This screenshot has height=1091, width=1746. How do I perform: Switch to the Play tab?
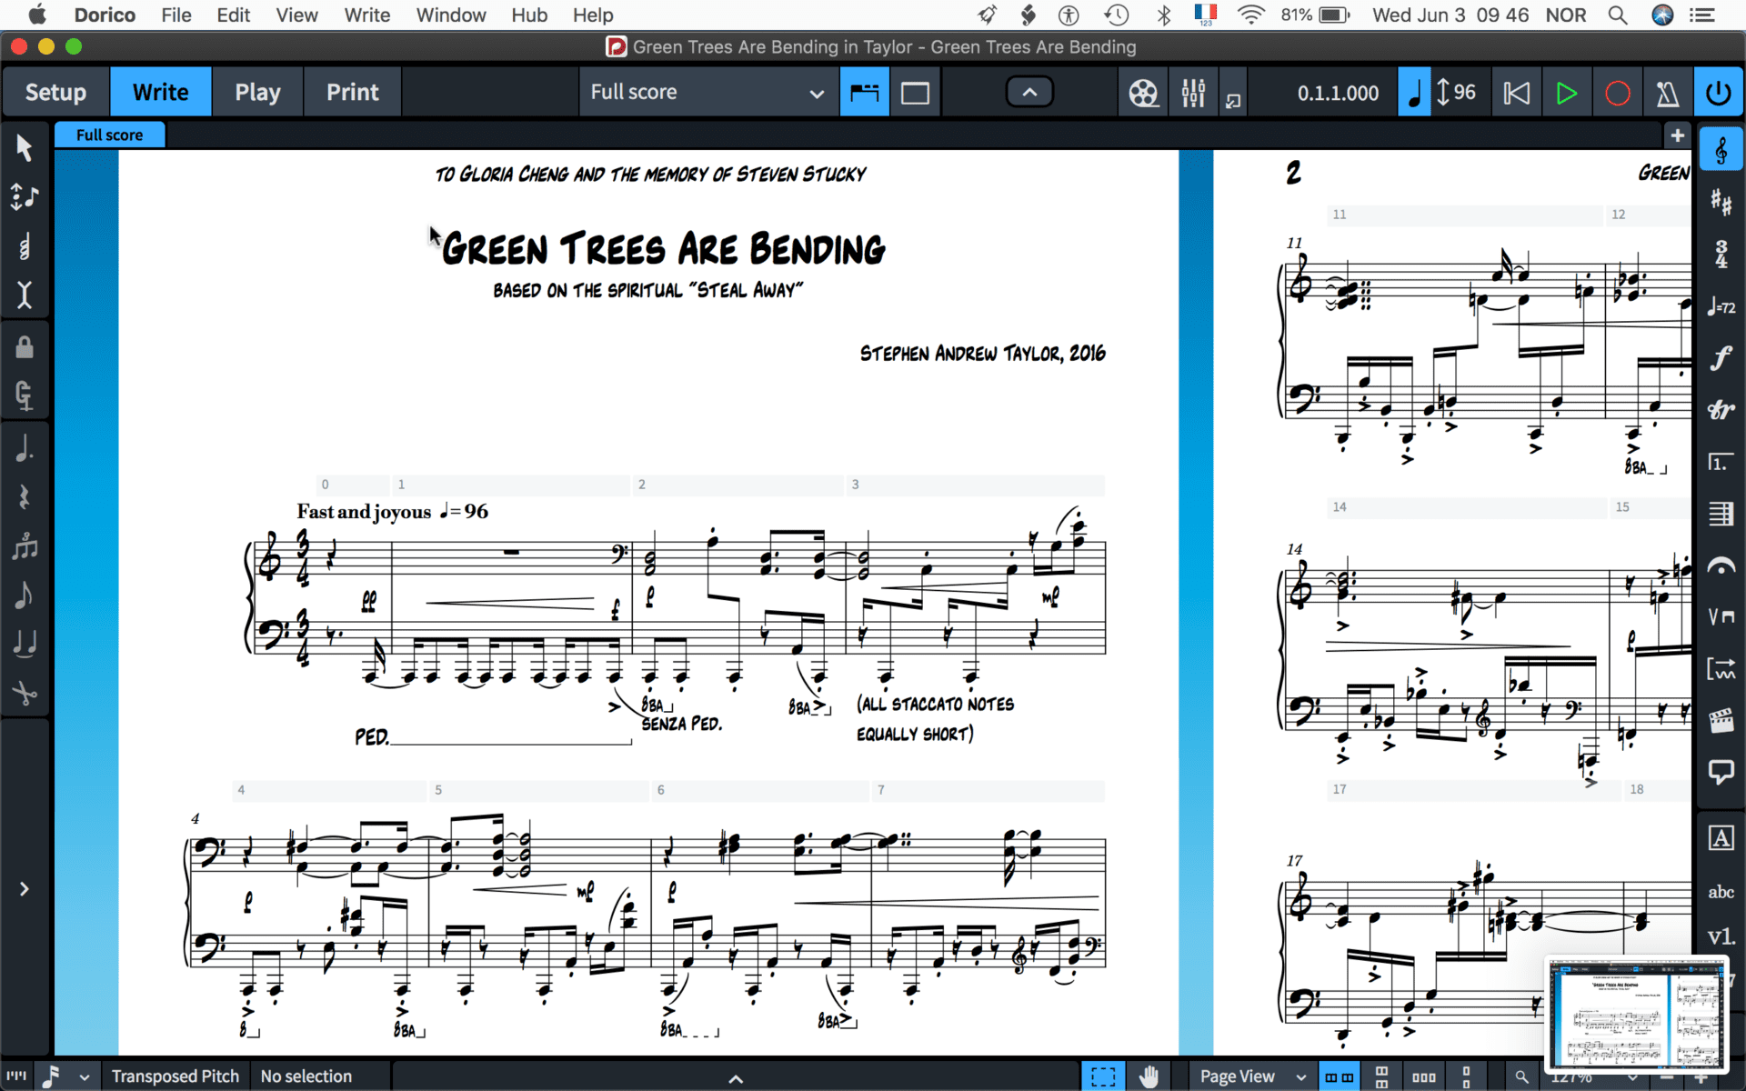tap(257, 92)
